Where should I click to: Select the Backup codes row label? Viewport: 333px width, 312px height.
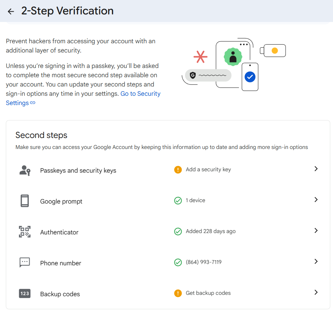60,294
